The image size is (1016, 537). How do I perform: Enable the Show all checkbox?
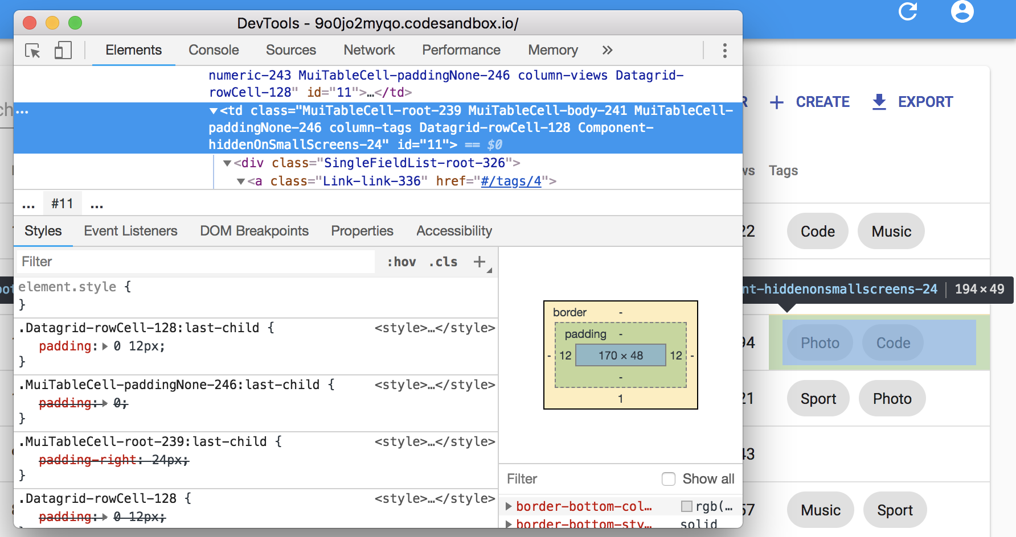(668, 479)
